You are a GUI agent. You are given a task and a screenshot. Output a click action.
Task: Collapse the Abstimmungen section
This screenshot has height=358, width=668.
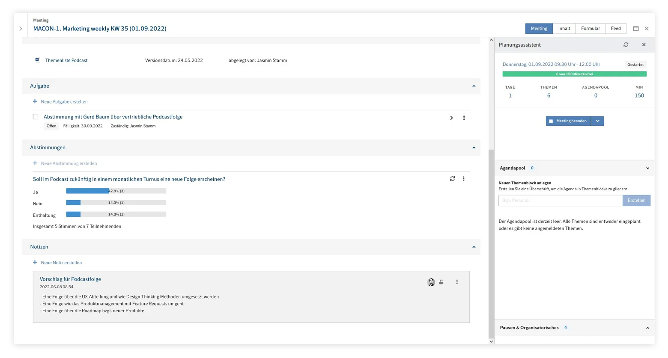point(474,148)
